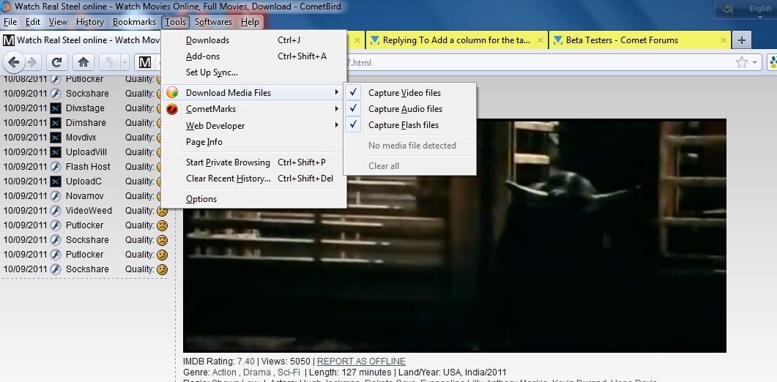Click the red CometMarks menu icon
The height and width of the screenshot is (382, 777).
pos(172,109)
